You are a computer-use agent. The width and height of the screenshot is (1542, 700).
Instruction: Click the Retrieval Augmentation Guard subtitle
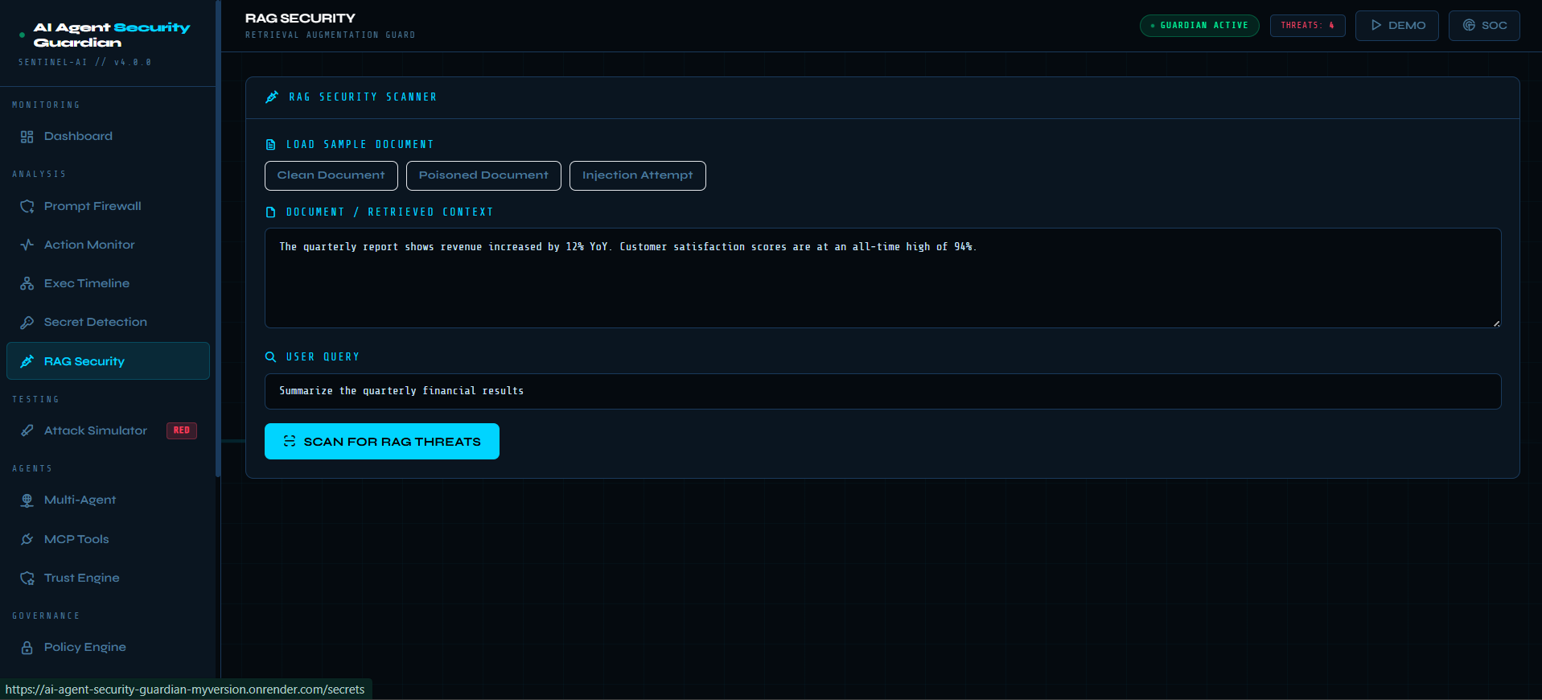click(x=331, y=35)
